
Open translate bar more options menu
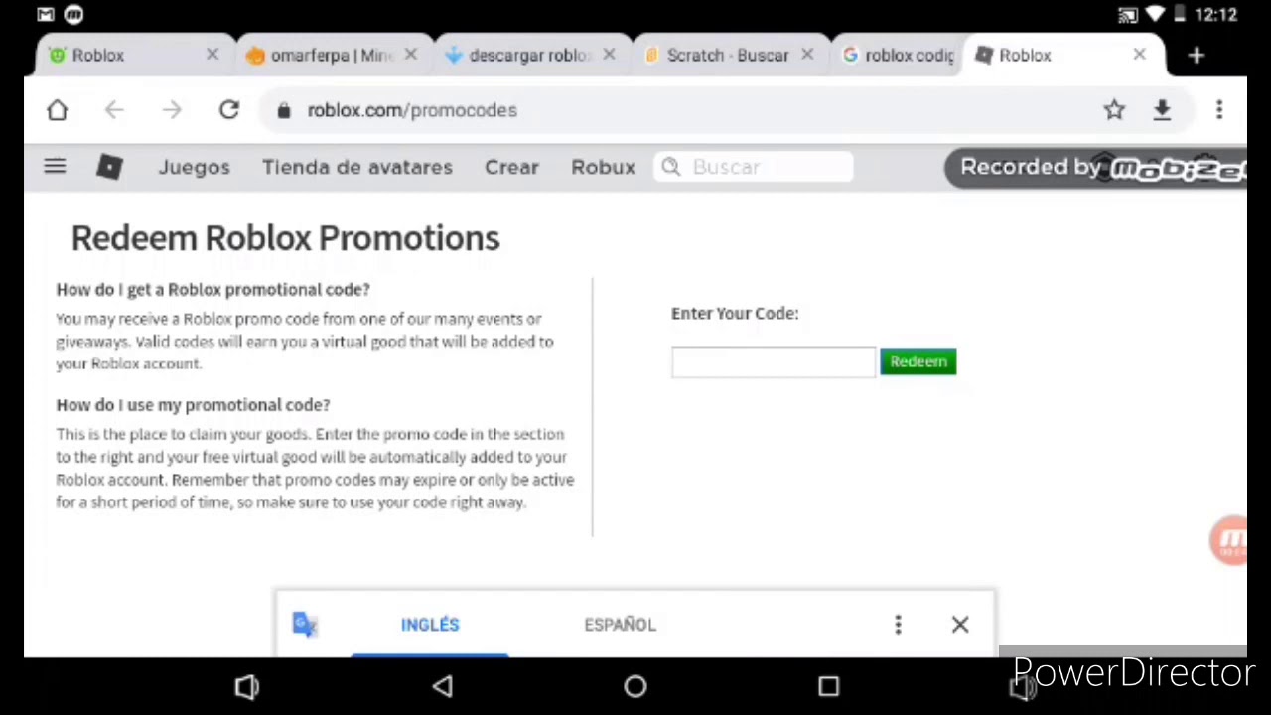pos(898,624)
